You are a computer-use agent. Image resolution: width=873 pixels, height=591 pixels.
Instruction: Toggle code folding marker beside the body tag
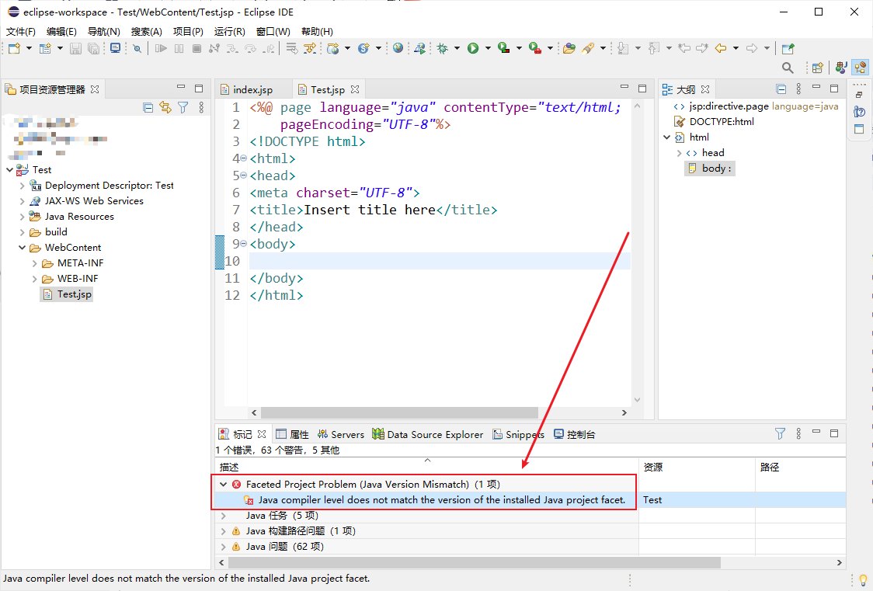tap(243, 244)
